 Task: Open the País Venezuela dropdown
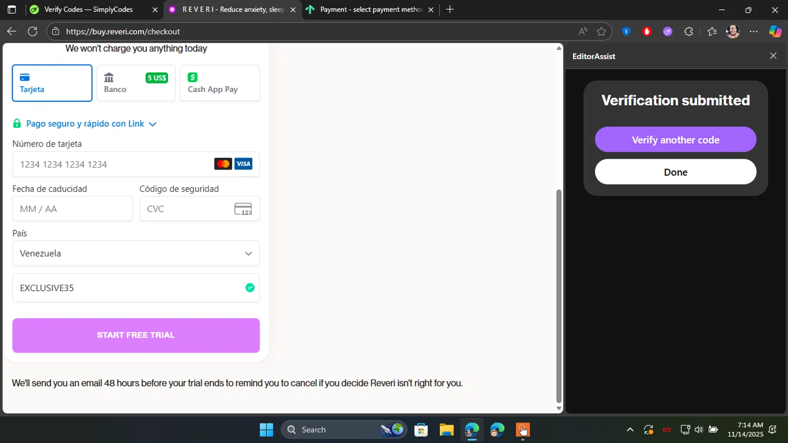tap(136, 253)
